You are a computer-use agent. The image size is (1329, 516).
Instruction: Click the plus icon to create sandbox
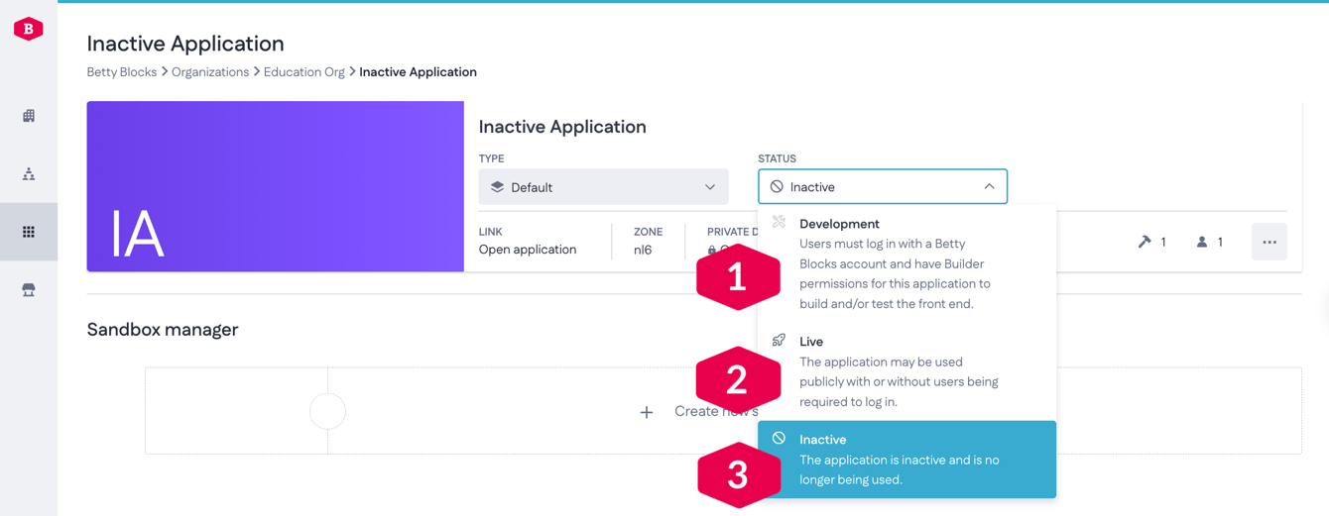coord(647,412)
